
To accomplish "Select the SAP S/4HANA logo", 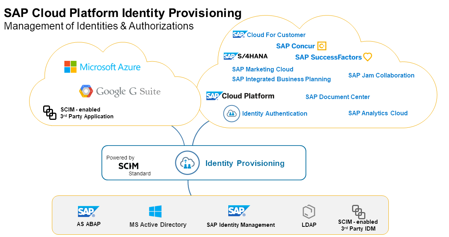I will click(246, 56).
